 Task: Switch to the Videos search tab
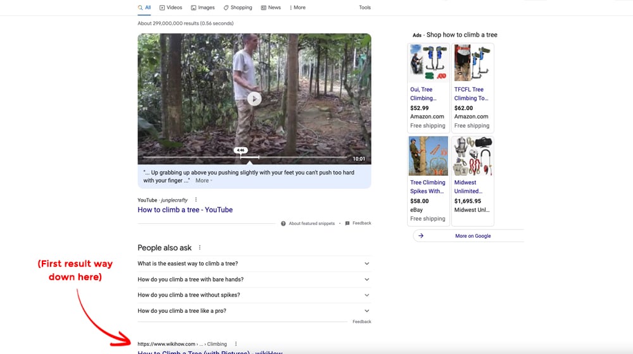pos(171,8)
